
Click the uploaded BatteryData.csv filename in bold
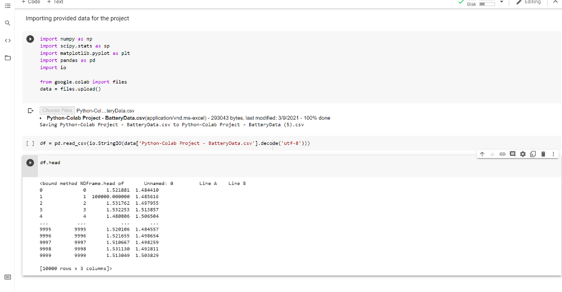pyautogui.click(x=95, y=118)
